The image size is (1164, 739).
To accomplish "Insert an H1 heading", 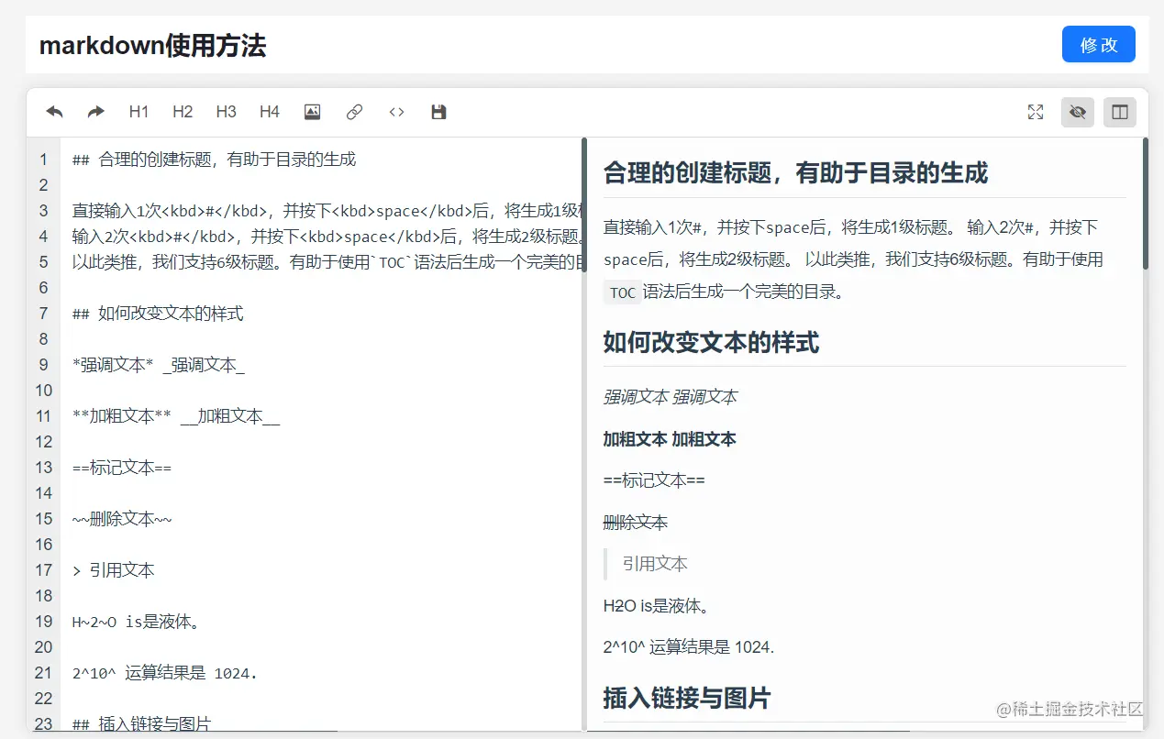I will tap(139, 112).
